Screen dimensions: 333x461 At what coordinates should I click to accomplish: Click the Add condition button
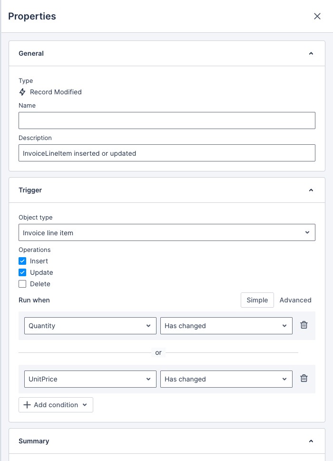[56, 405]
